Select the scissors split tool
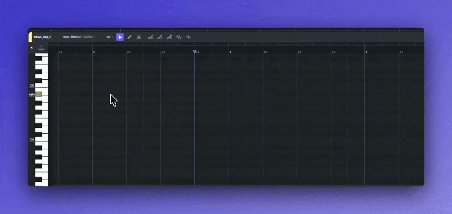The width and height of the screenshot is (452, 214). click(138, 37)
